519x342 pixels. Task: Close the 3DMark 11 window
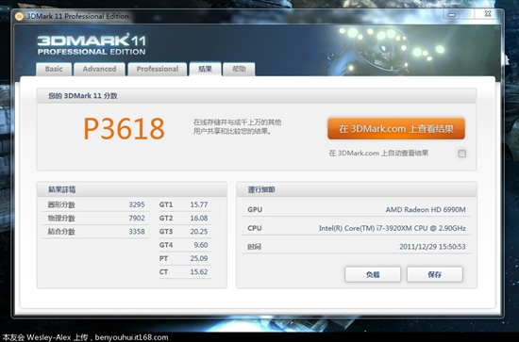pyautogui.click(x=488, y=14)
